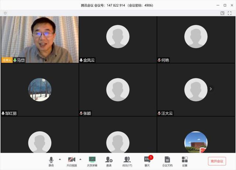This screenshot has width=236, height=170.
Task: Click the security shield icon at top left
Action: point(5,13)
